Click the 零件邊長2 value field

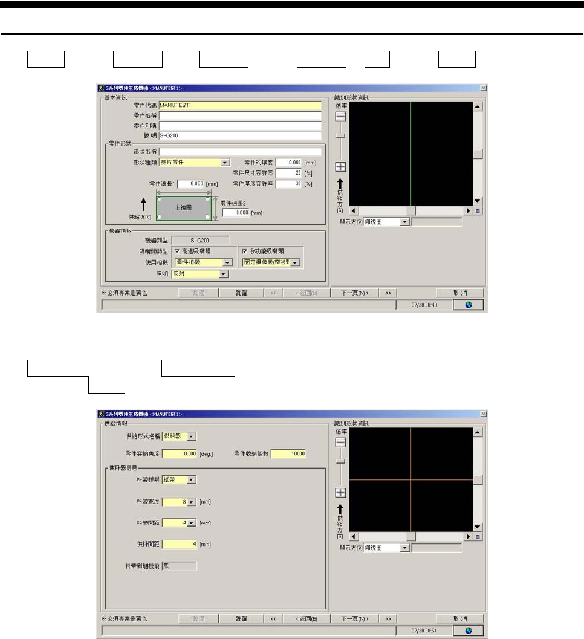(236, 213)
